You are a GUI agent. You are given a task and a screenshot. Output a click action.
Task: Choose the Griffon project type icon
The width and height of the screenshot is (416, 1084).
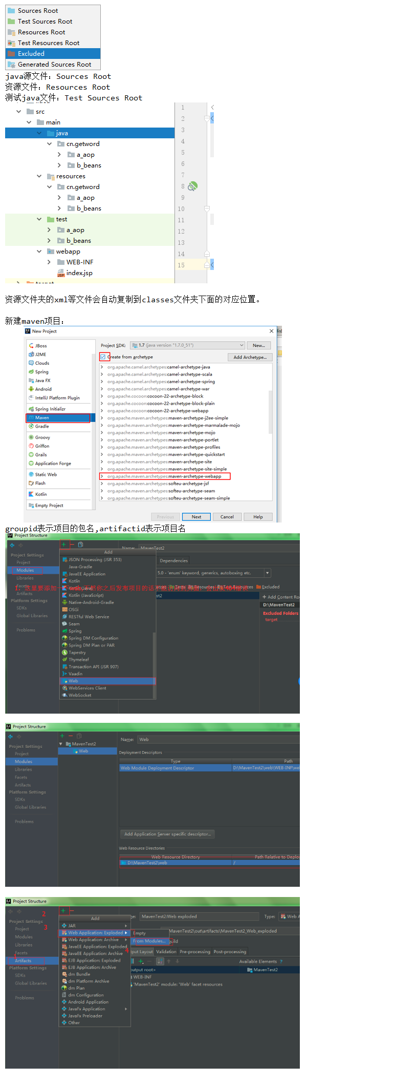click(x=31, y=446)
